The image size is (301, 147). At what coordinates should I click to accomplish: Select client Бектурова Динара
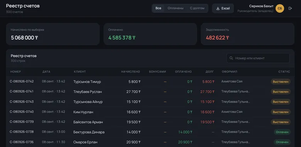click(x=89, y=132)
